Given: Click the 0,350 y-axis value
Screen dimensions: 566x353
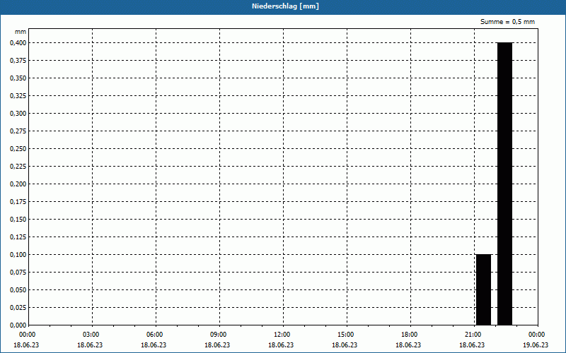Looking at the screenshot, I should 18,78.
